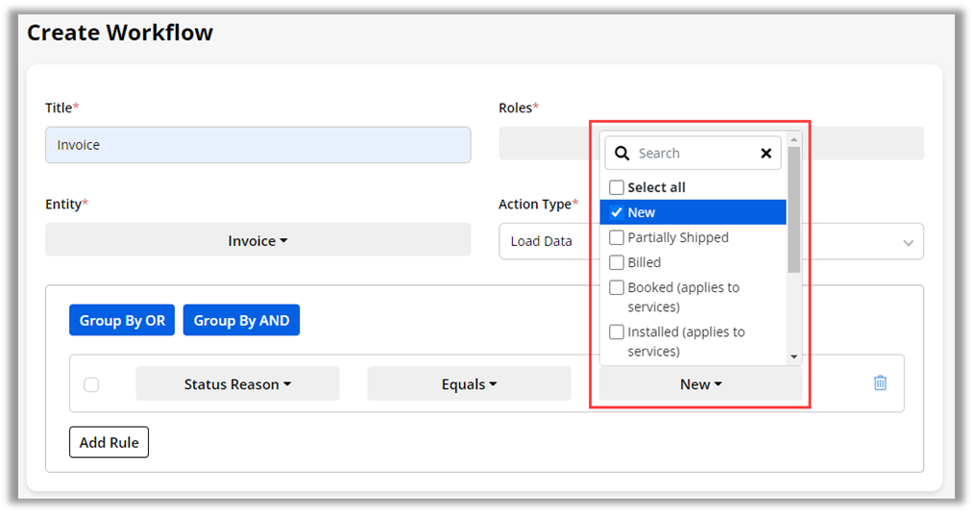This screenshot has height=513, width=974.
Task: Open the Entity Invoice dropdown
Action: [x=257, y=240]
